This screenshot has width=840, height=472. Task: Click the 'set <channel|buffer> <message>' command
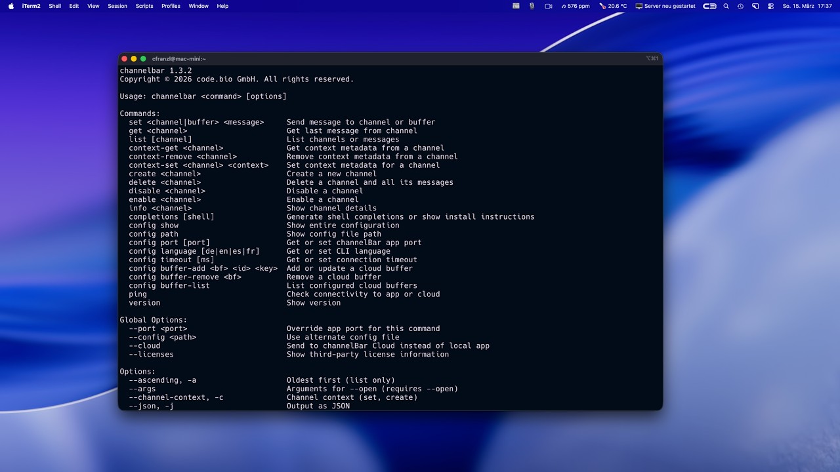click(x=196, y=122)
